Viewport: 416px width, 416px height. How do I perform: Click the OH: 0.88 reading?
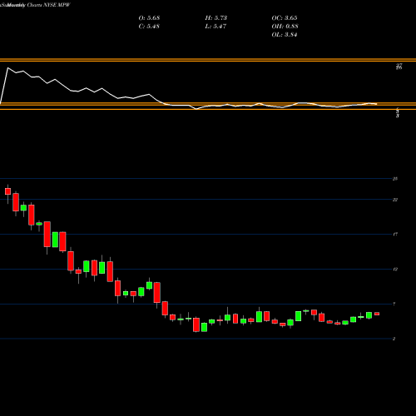[285, 27]
